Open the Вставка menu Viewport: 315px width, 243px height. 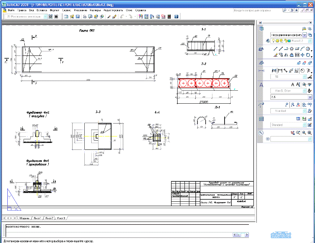point(42,10)
